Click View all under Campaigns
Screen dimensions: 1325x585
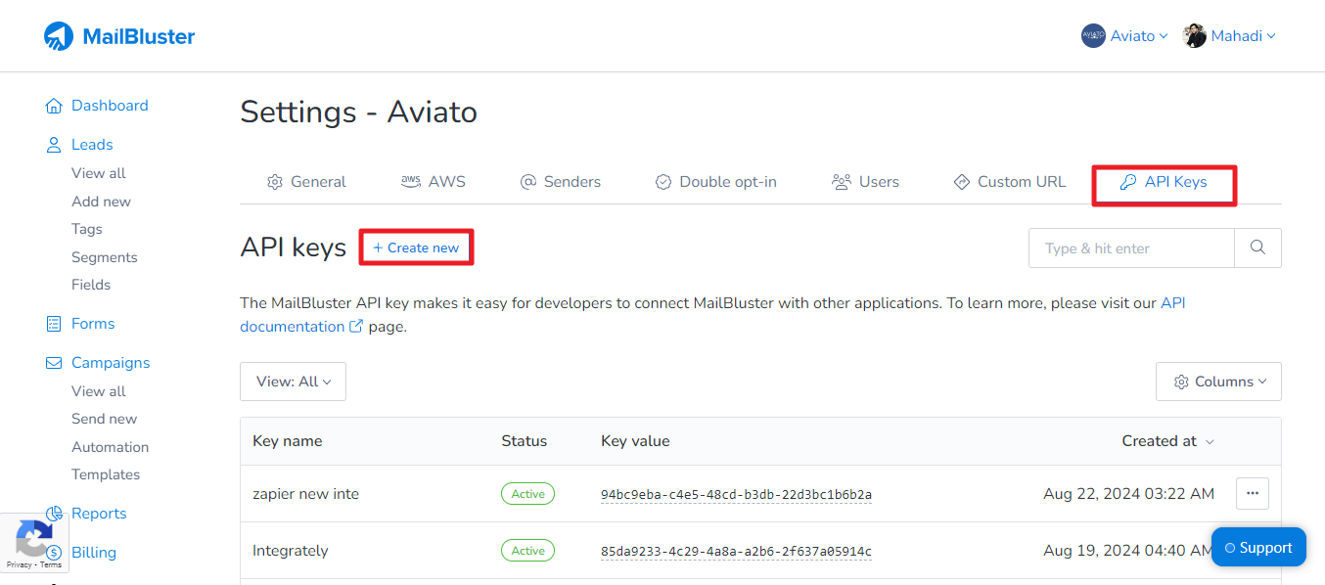tap(99, 391)
